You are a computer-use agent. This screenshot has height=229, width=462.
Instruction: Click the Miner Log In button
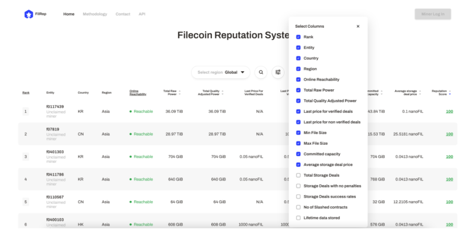[x=432, y=14]
